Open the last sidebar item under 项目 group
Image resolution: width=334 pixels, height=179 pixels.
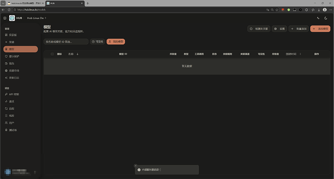20,130
